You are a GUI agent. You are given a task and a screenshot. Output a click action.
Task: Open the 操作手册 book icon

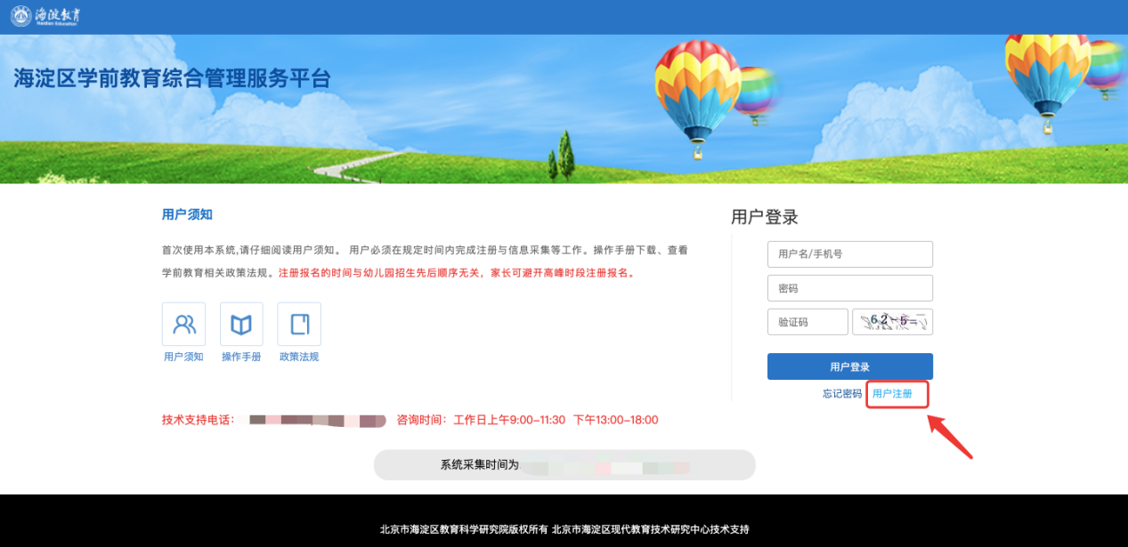point(241,324)
